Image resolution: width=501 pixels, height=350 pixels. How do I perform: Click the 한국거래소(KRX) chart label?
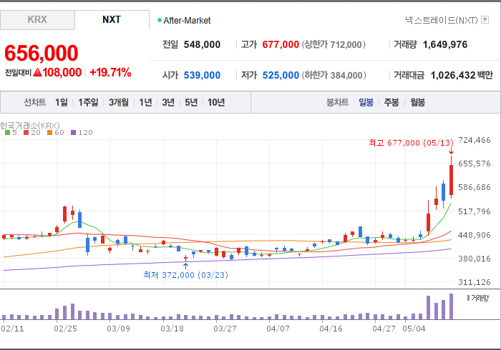30,125
